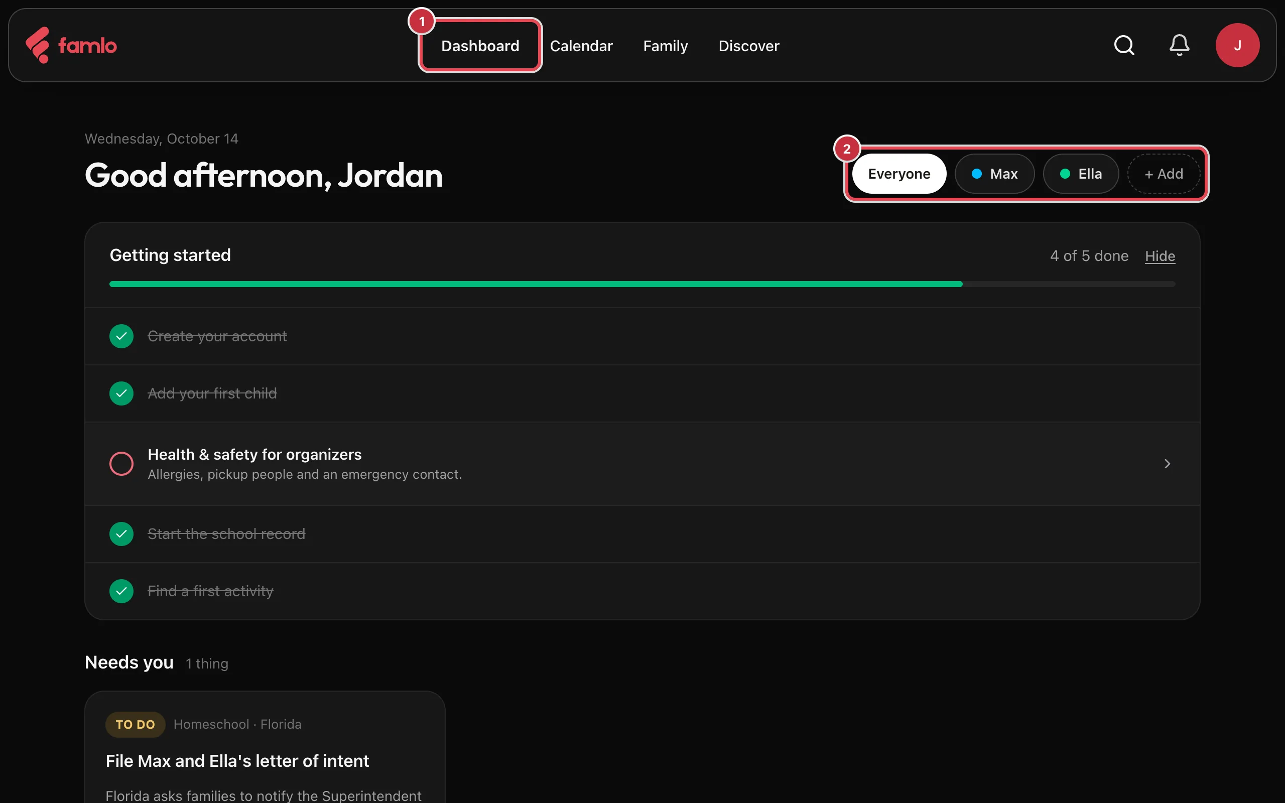This screenshot has height=803, width=1285.
Task: Check the Health & safety circle
Action: [x=121, y=464]
